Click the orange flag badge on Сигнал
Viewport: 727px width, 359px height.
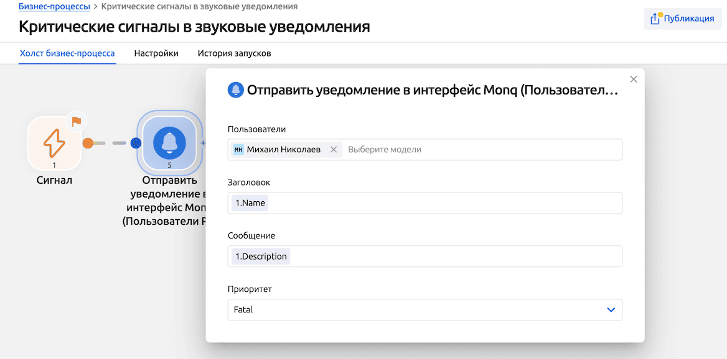(77, 122)
